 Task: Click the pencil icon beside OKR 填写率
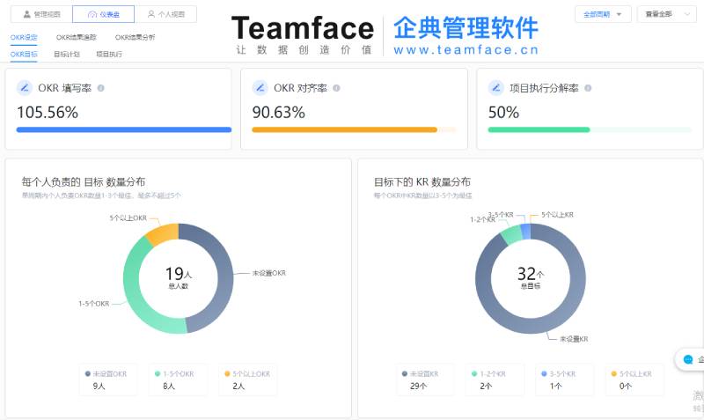(x=25, y=88)
